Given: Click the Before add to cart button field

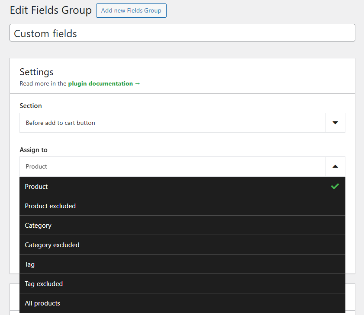Looking at the screenshot, I should (172, 123).
